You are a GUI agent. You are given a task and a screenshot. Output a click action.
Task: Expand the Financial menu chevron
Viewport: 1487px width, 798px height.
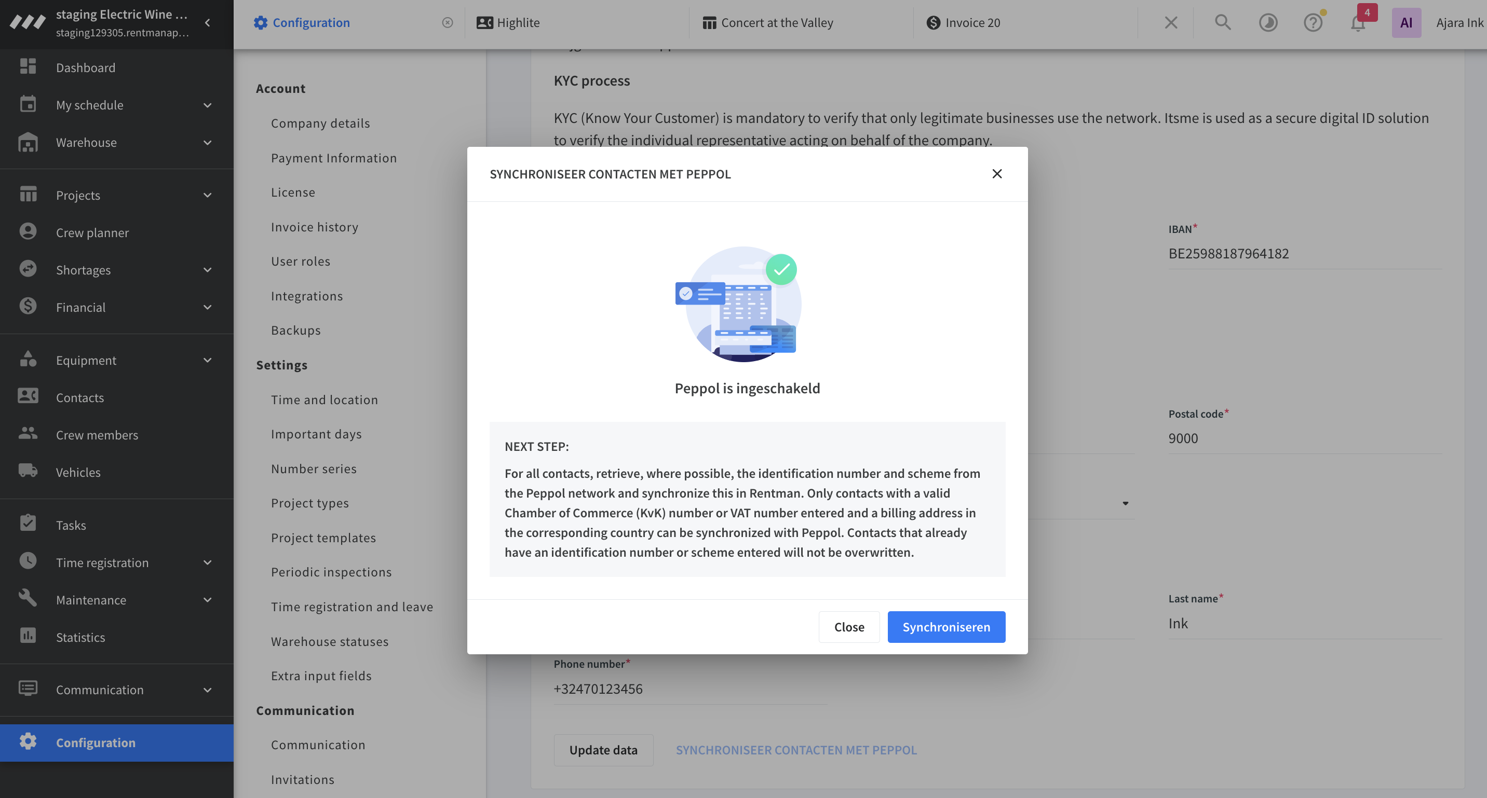click(208, 307)
